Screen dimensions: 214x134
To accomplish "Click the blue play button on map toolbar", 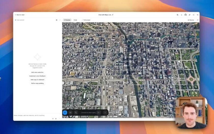I will click(65, 113).
